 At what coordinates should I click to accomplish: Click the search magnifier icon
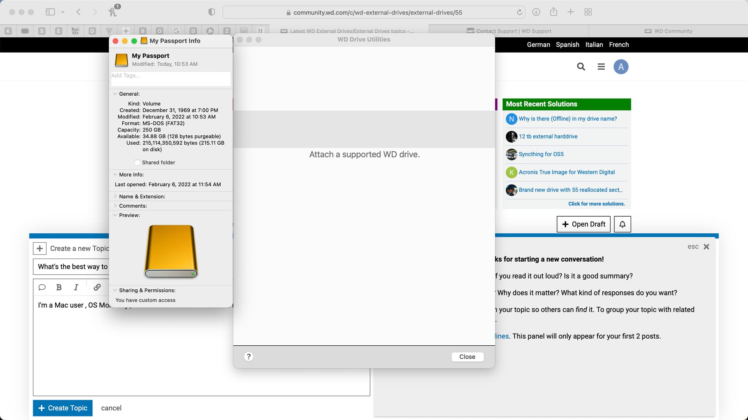click(581, 66)
